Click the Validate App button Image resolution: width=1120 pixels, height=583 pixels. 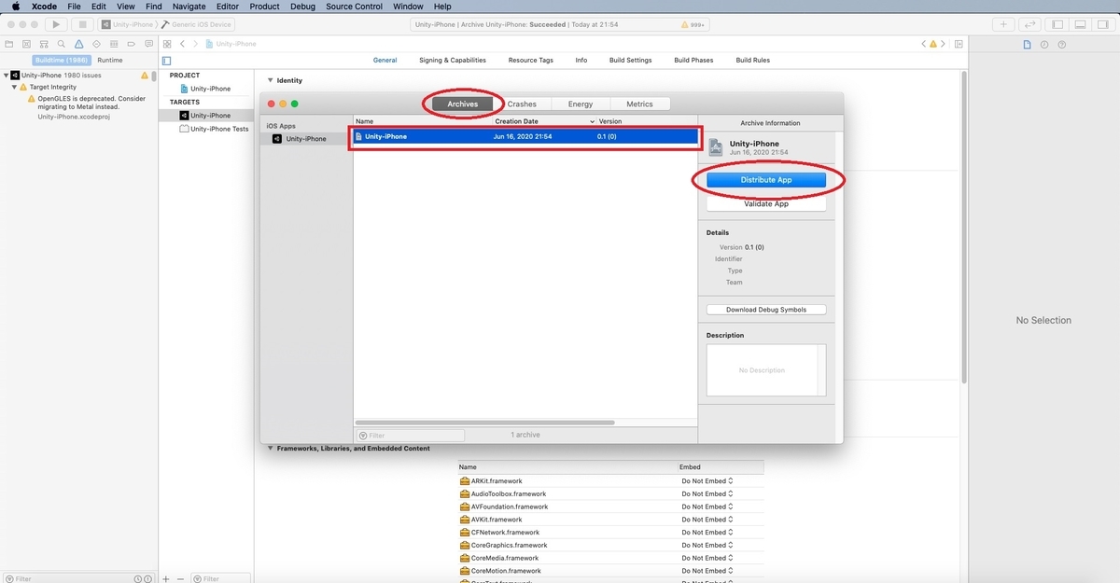(766, 204)
